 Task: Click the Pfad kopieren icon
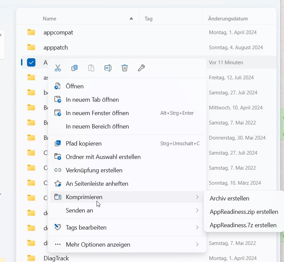[57, 143]
